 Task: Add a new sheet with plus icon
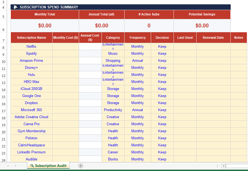[81, 166]
